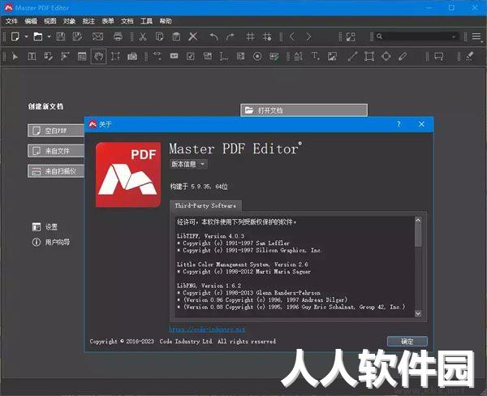Open the hamburger menu icon
The height and width of the screenshot is (396, 487).
pos(476,37)
